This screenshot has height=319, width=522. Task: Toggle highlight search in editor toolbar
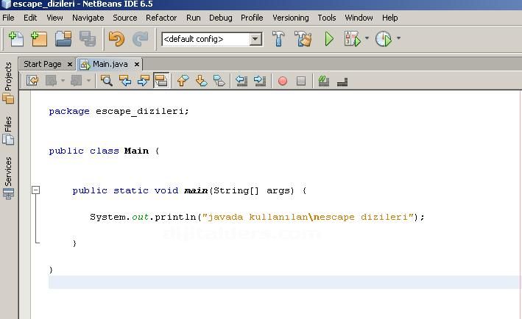click(161, 81)
